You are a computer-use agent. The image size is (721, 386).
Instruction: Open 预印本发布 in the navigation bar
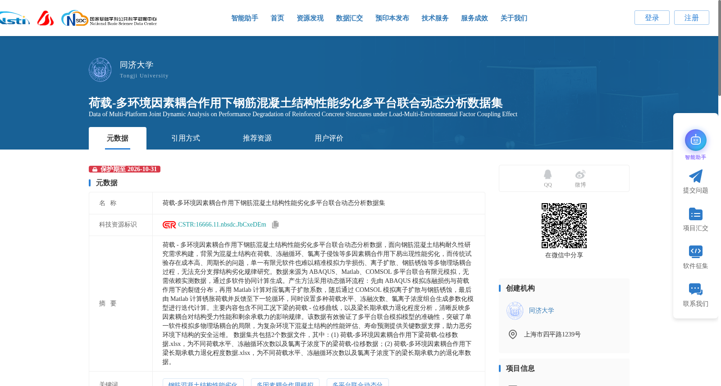point(392,18)
